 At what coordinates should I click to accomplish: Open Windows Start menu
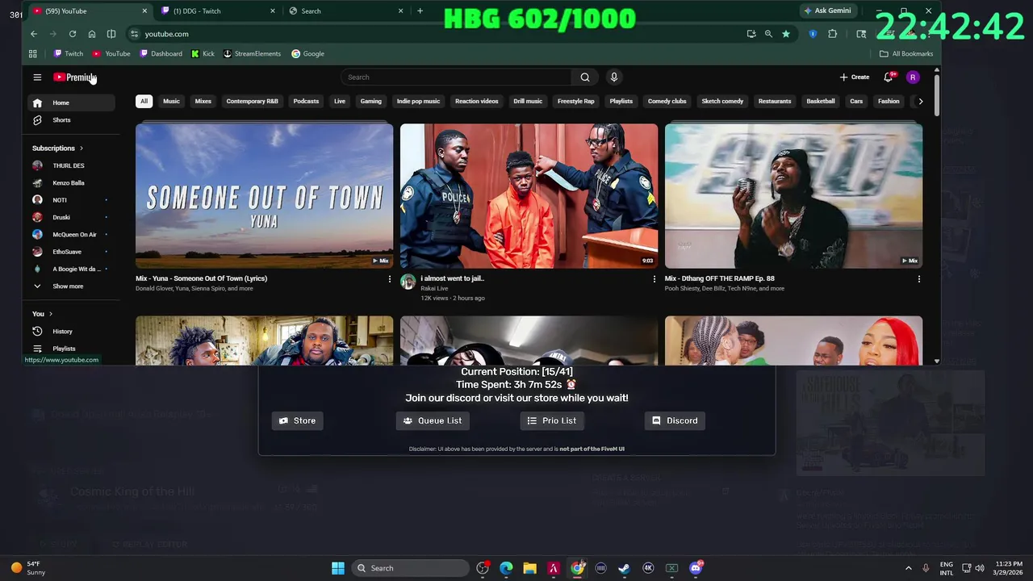[x=338, y=568]
